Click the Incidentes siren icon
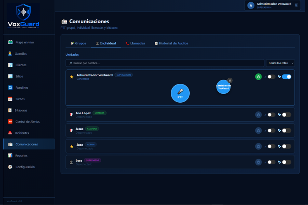Image resolution: width=308 pixels, height=205 pixels. point(10,133)
